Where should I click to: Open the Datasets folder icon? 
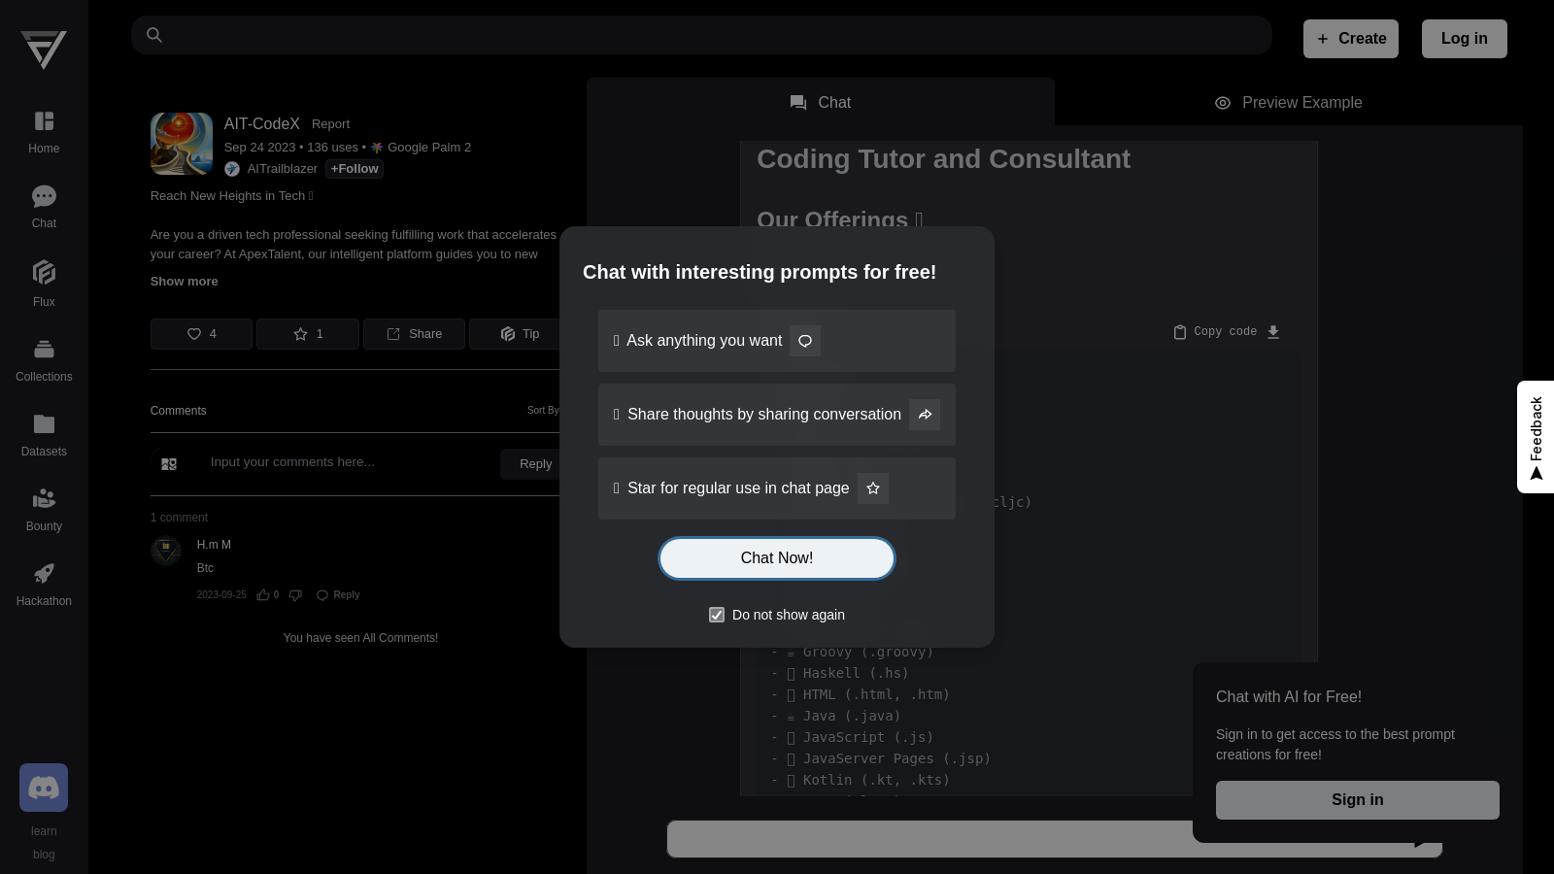(x=44, y=424)
